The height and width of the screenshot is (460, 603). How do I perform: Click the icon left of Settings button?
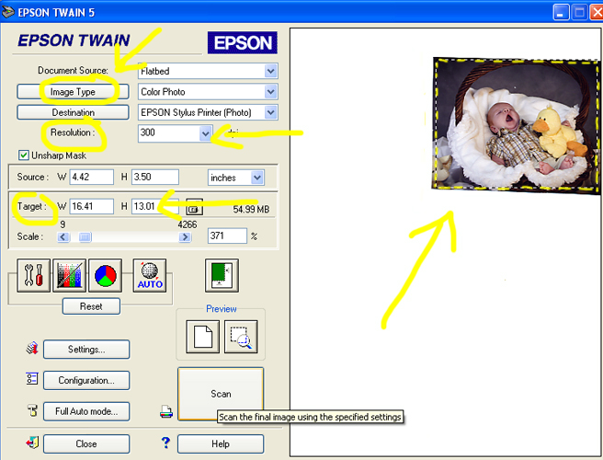point(32,348)
